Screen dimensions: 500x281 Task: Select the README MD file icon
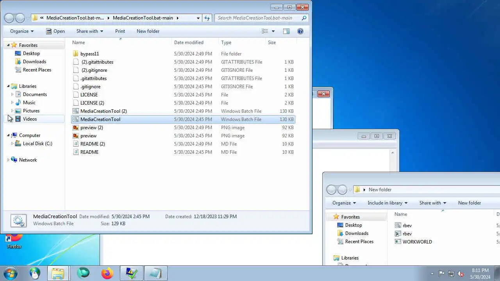pyautogui.click(x=76, y=152)
